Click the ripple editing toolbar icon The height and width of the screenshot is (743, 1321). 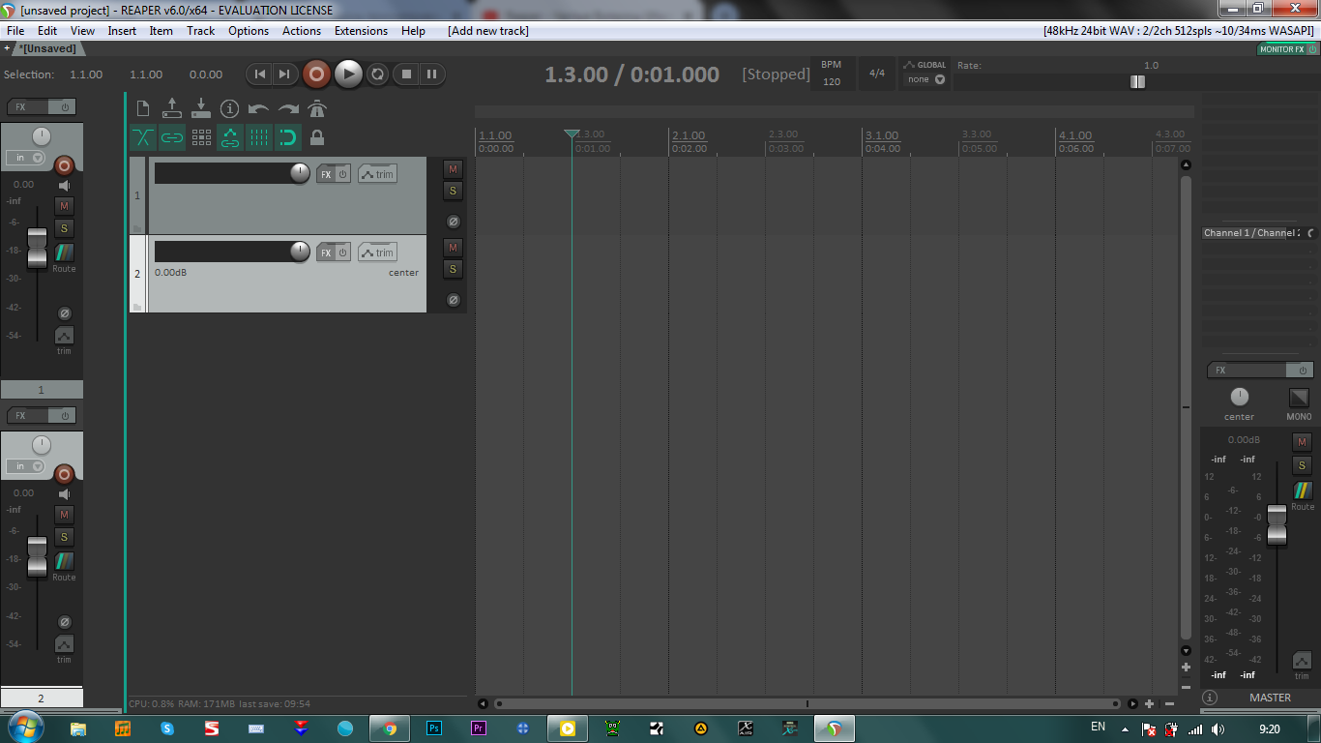coord(201,137)
